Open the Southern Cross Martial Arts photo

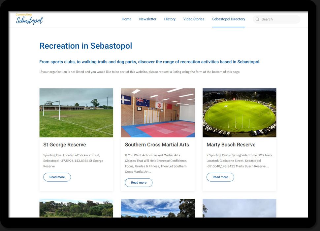pyautogui.click(x=158, y=113)
